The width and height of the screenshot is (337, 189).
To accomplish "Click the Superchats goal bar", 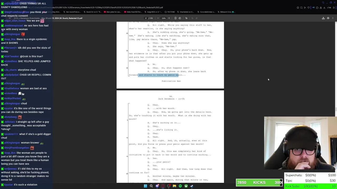I will tap(311, 175).
